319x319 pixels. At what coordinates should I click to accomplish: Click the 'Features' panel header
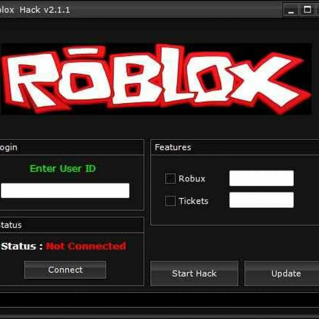click(235, 147)
